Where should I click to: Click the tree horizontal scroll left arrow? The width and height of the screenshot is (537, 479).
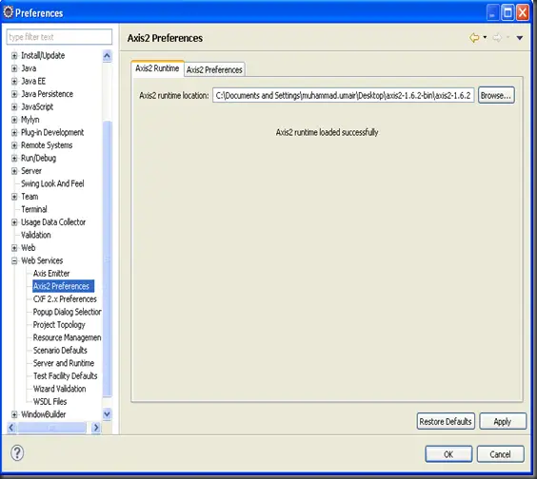pyautogui.click(x=11, y=428)
